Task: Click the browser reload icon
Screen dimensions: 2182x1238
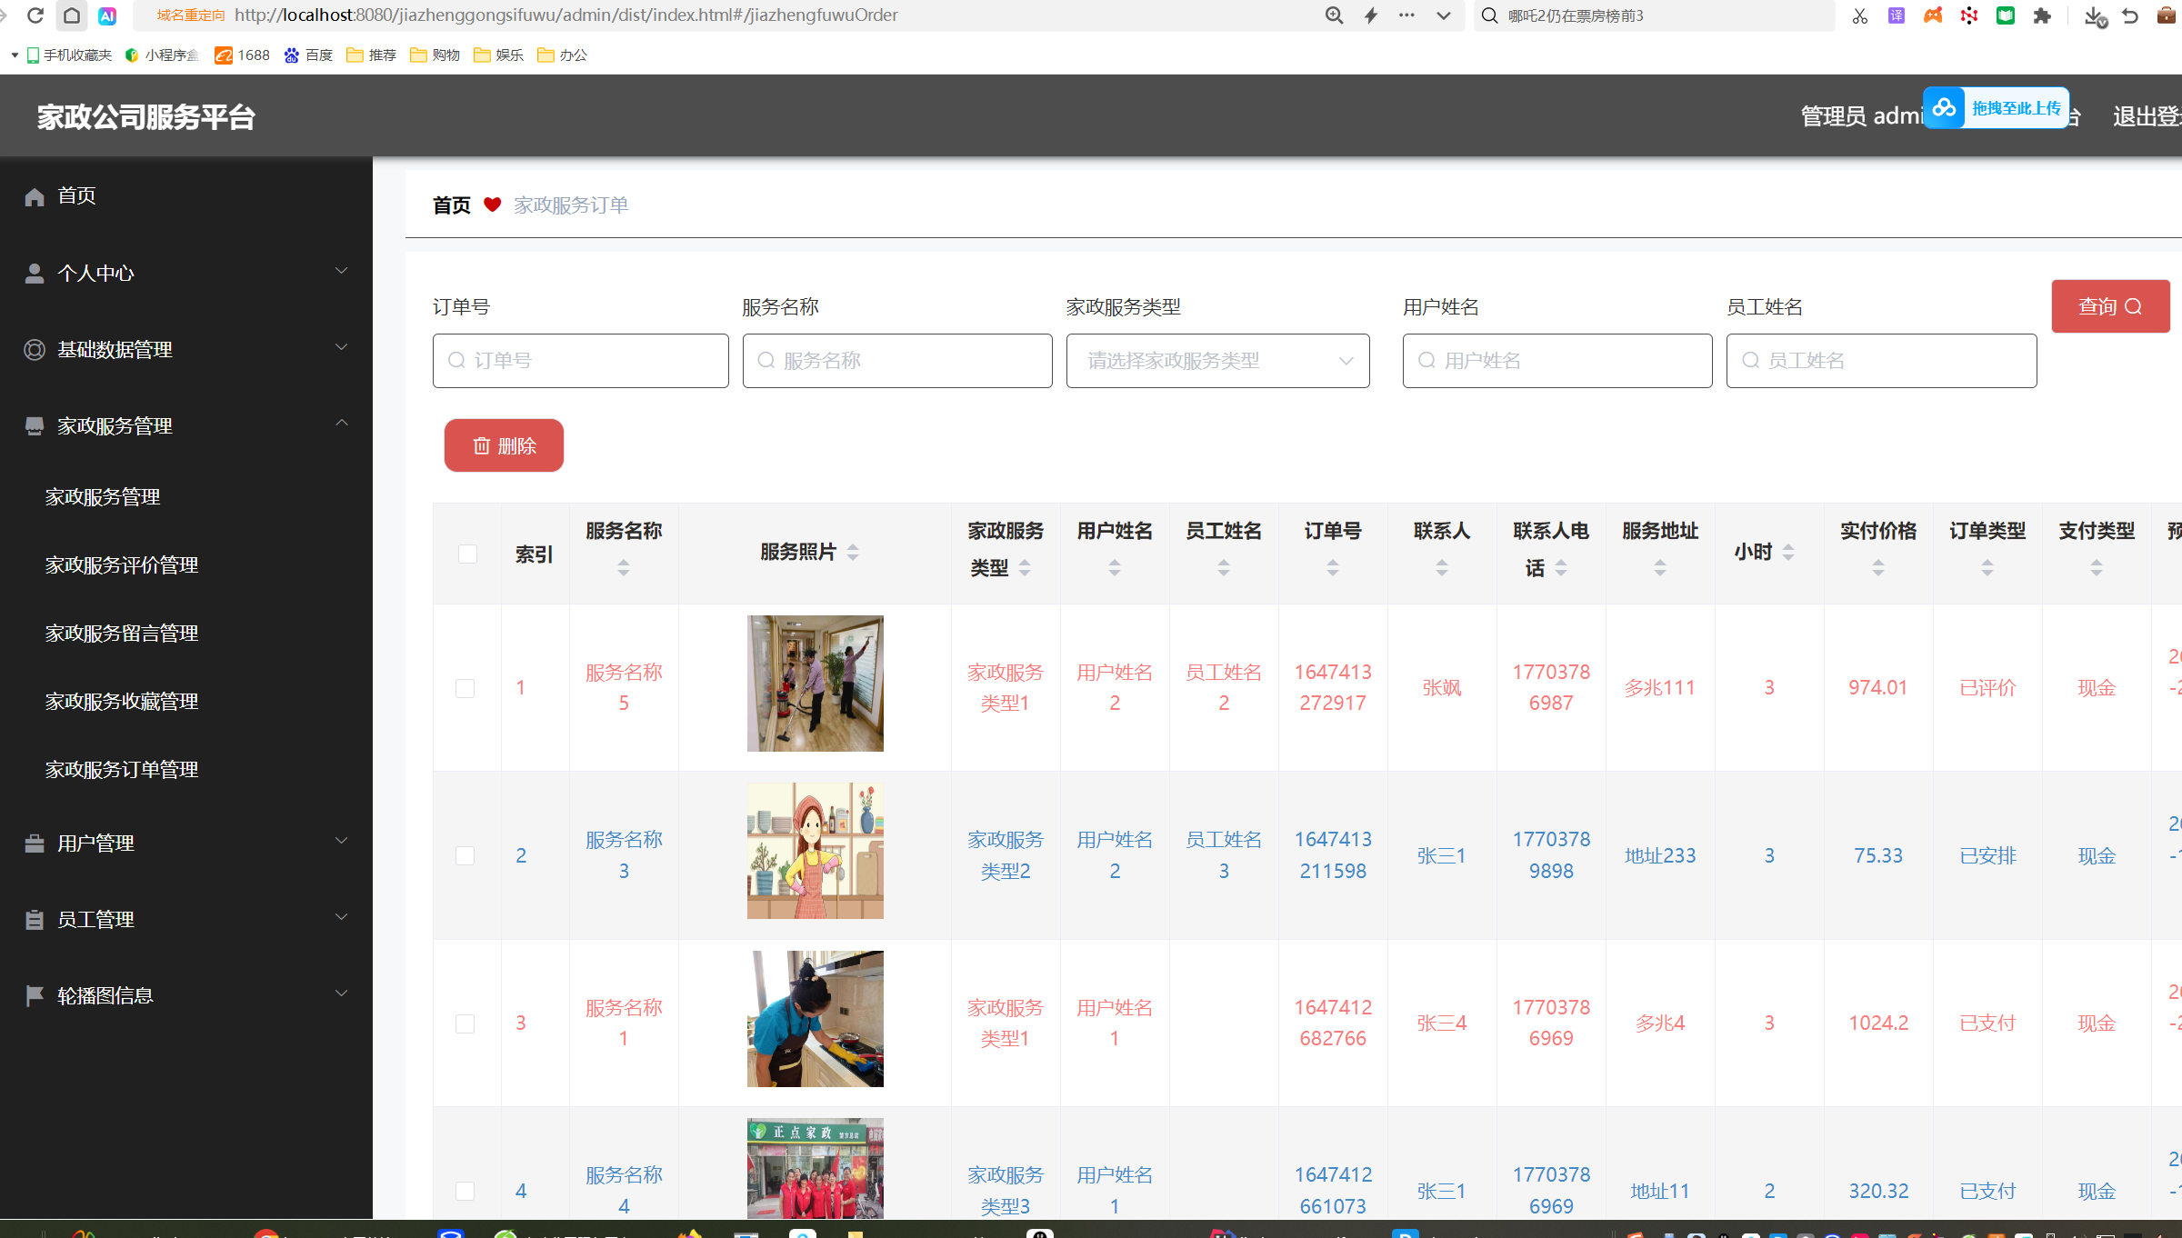Action: coord(35,15)
